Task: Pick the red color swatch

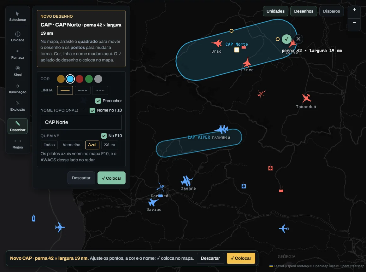Action: [x=80, y=79]
